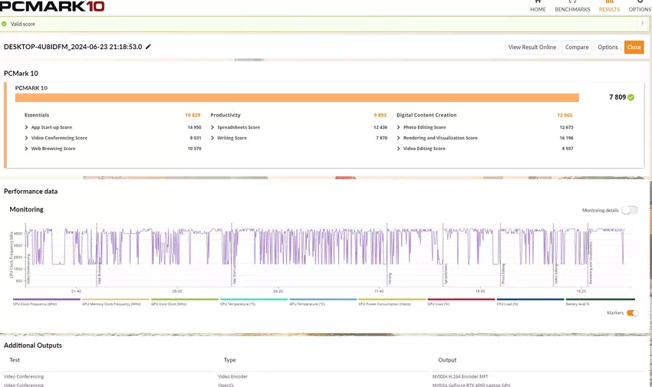Open the Options gear in top navigation
The height and width of the screenshot is (387, 652).
click(639, 6)
